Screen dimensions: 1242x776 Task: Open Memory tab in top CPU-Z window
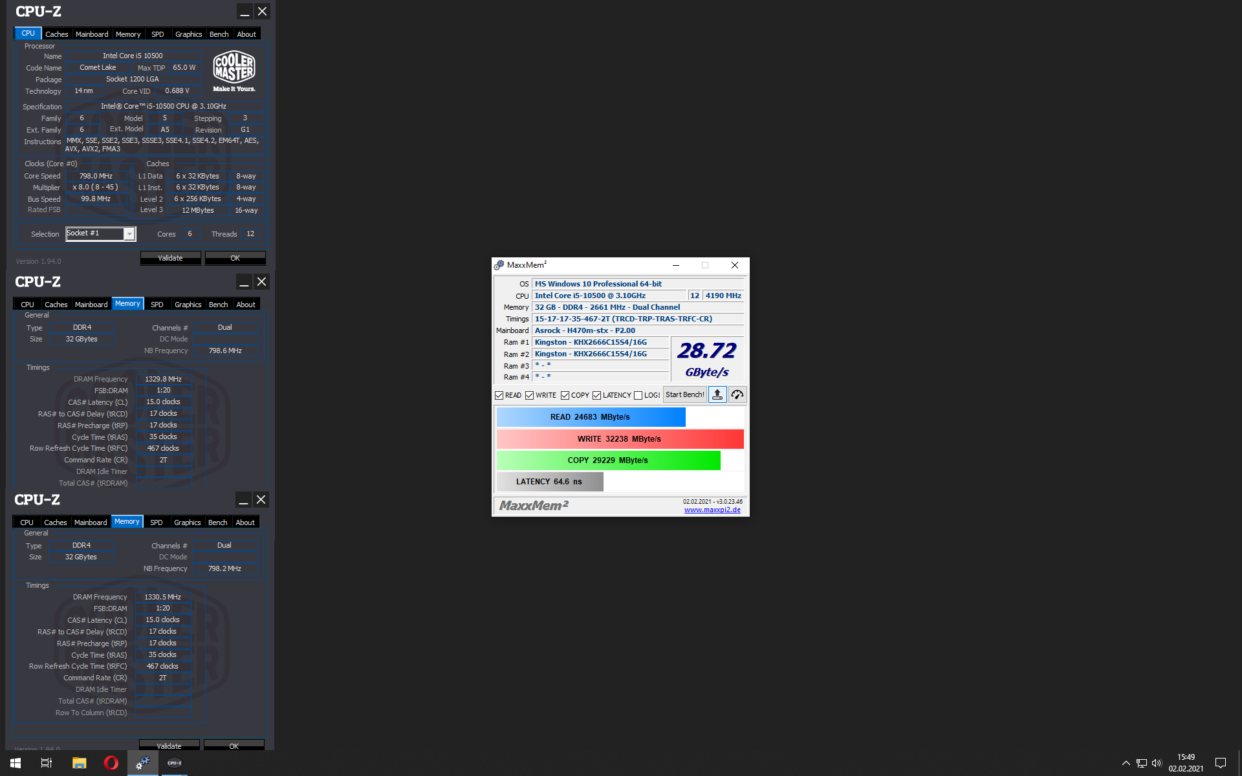(128, 34)
